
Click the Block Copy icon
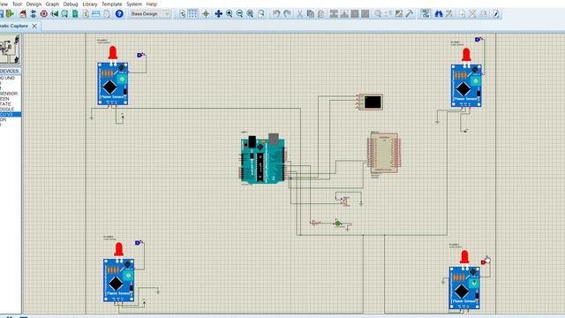pyautogui.click(x=334, y=14)
